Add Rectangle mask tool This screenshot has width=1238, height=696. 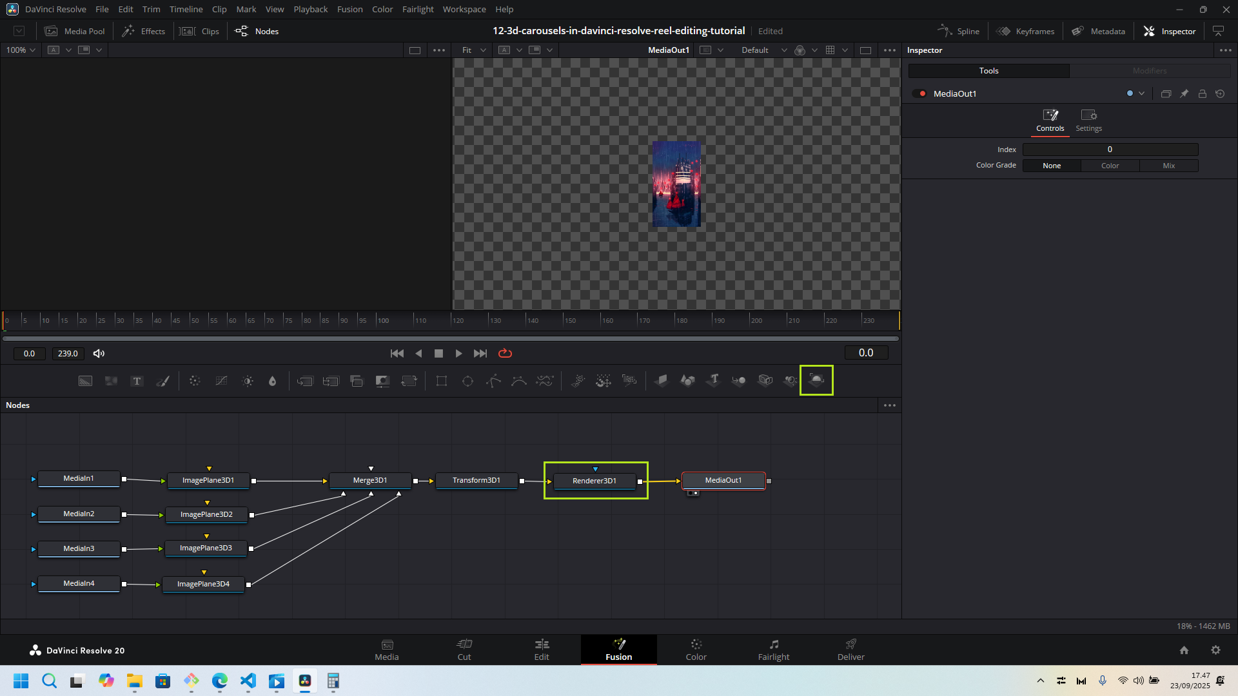tap(442, 382)
